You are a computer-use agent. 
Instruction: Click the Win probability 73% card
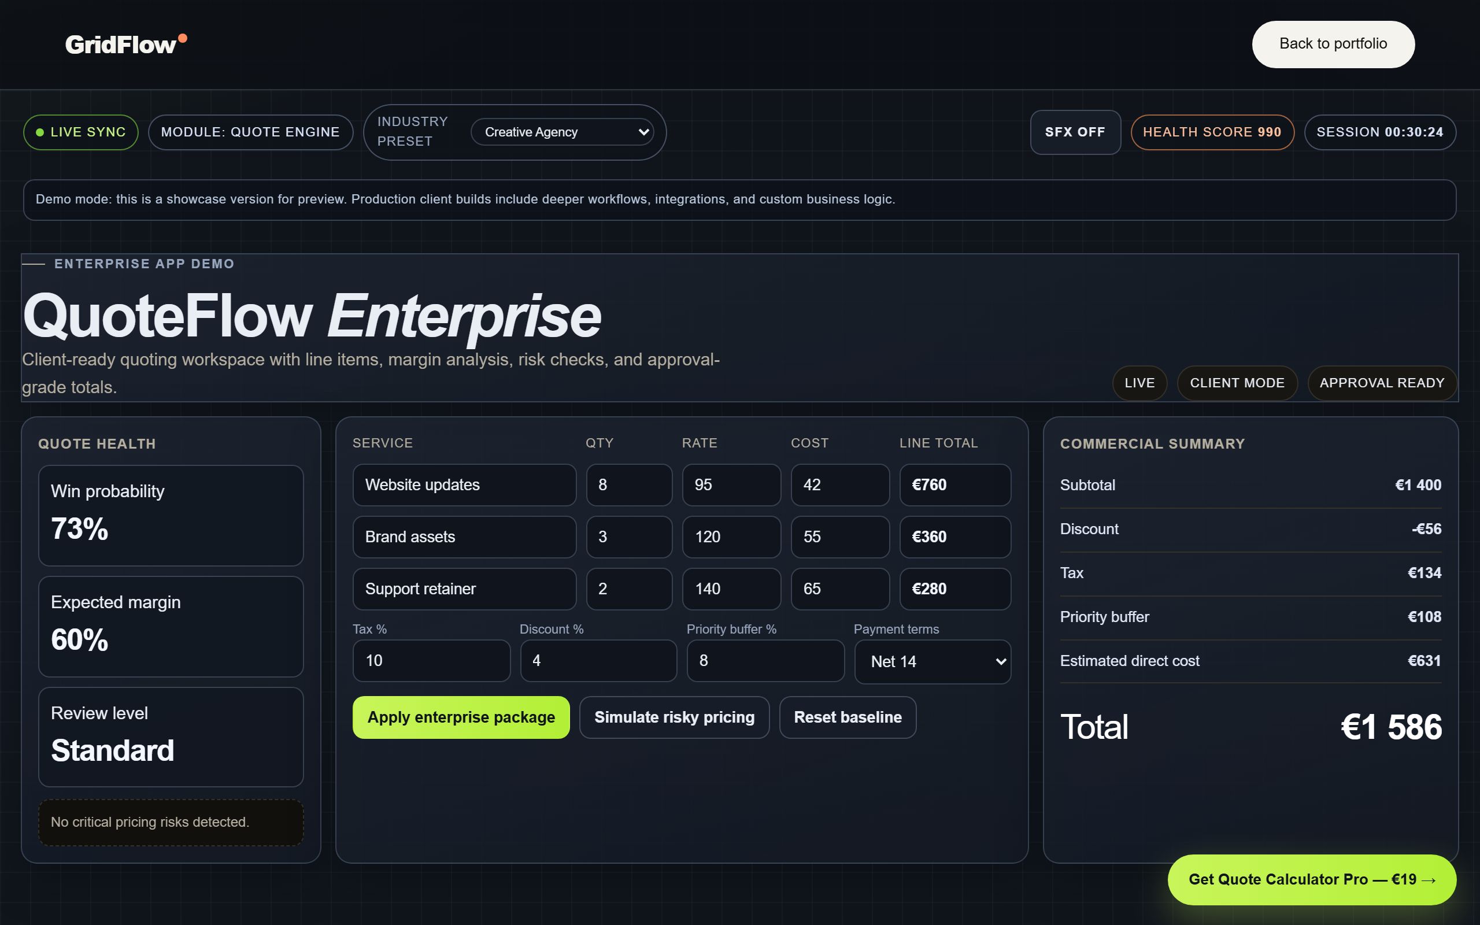(171, 516)
